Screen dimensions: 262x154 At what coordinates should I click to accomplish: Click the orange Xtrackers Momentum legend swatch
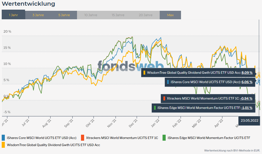pyautogui.click(x=83, y=138)
